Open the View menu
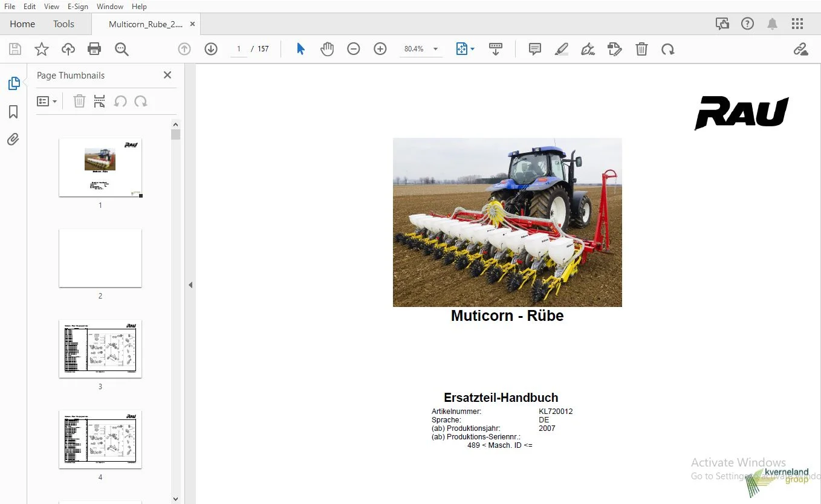 tap(52, 7)
